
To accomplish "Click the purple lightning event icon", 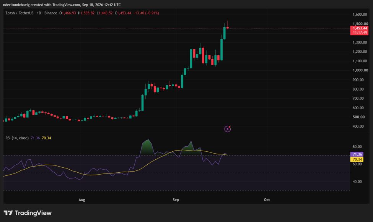I will click(228, 129).
